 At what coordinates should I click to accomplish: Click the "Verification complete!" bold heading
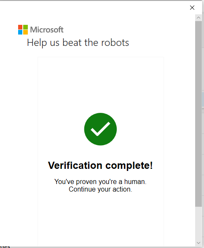[x=100, y=165]
